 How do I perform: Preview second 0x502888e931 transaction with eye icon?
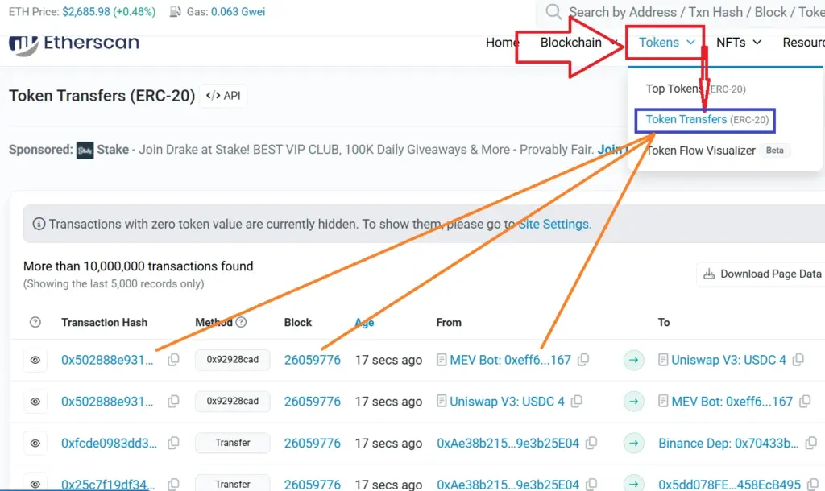coord(35,402)
